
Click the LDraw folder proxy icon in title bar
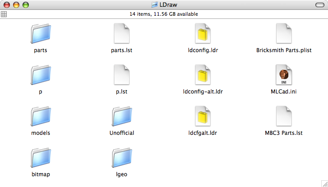(x=155, y=4)
